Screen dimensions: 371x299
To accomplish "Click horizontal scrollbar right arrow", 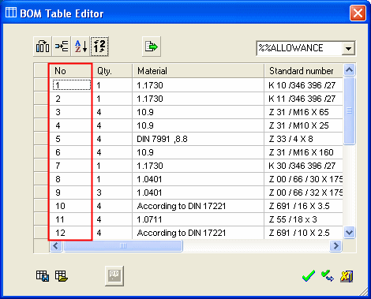I will point(335,246).
